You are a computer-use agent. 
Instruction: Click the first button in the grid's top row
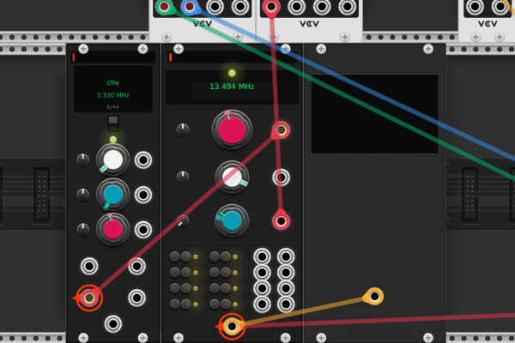pyautogui.click(x=175, y=256)
